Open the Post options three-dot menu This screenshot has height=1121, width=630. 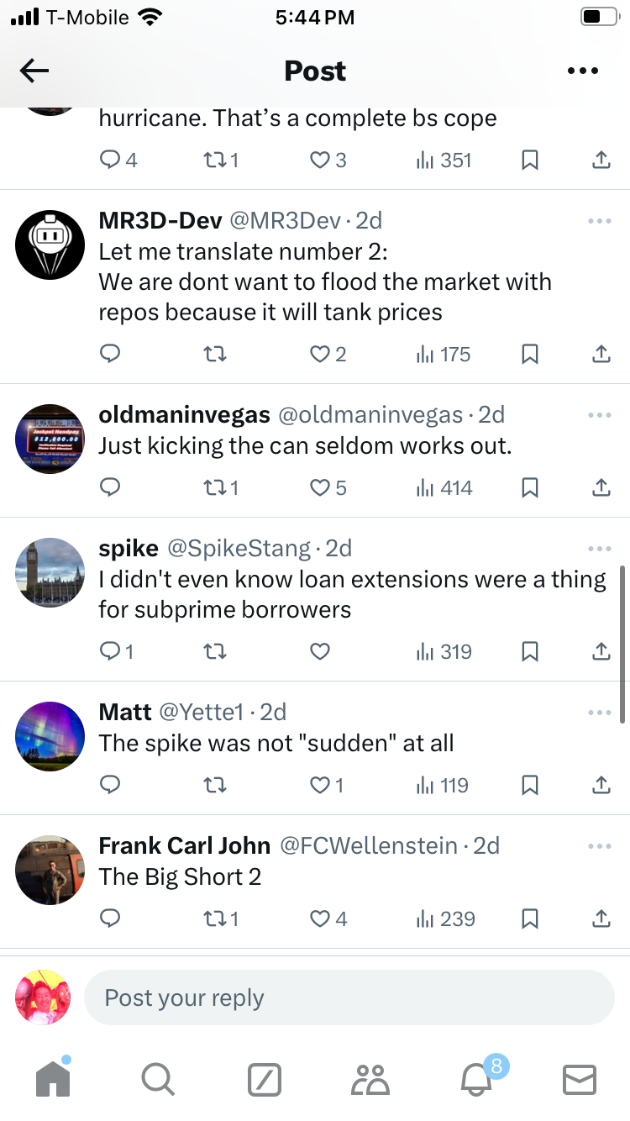point(582,71)
